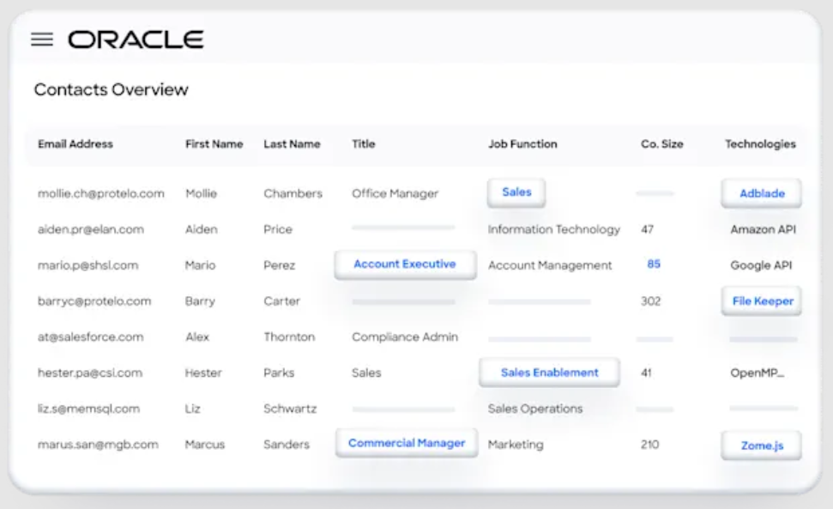
Task: Select email mollie.ch@protelo.com
Action: (x=101, y=193)
